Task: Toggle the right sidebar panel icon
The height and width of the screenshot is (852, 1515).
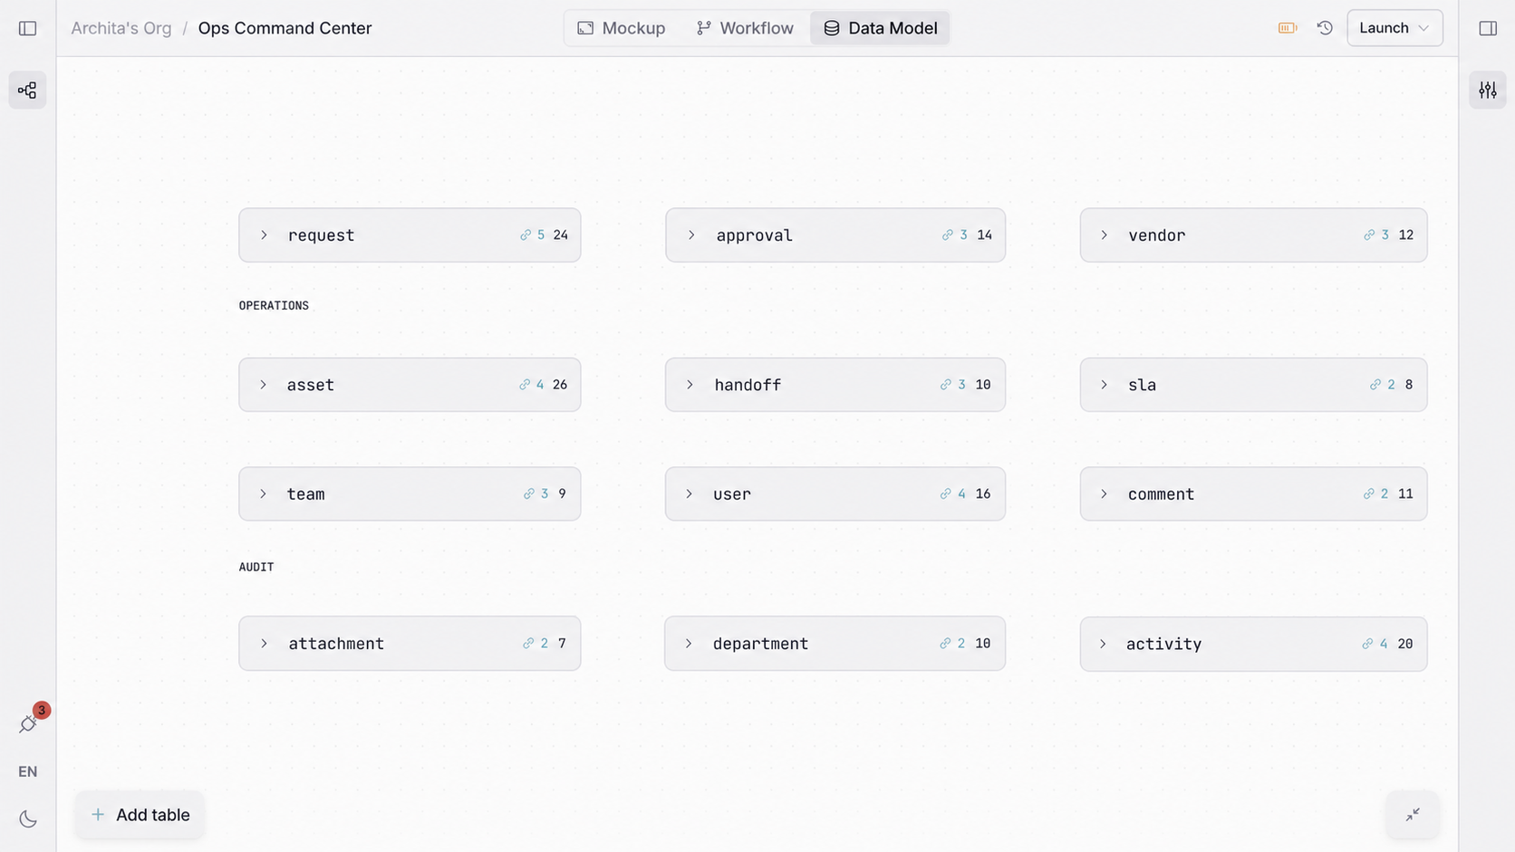Action: pos(1488,28)
